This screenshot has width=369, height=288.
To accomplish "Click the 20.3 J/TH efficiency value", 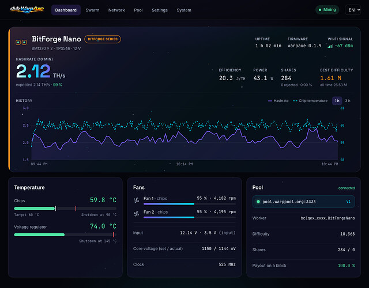I will (232, 78).
